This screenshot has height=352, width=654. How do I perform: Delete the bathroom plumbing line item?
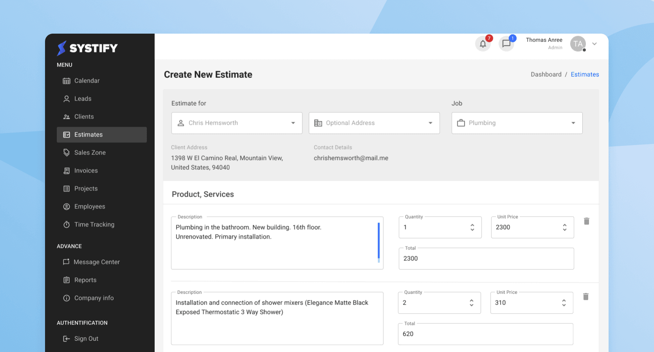pyautogui.click(x=587, y=221)
